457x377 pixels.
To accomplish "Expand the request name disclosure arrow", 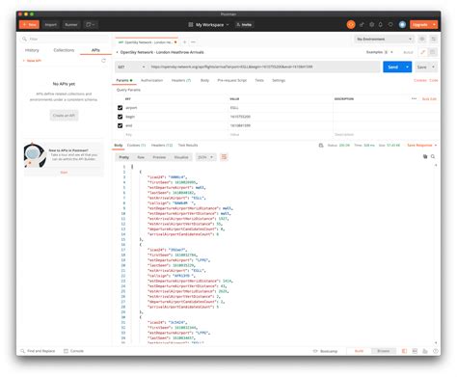I will [x=117, y=52].
